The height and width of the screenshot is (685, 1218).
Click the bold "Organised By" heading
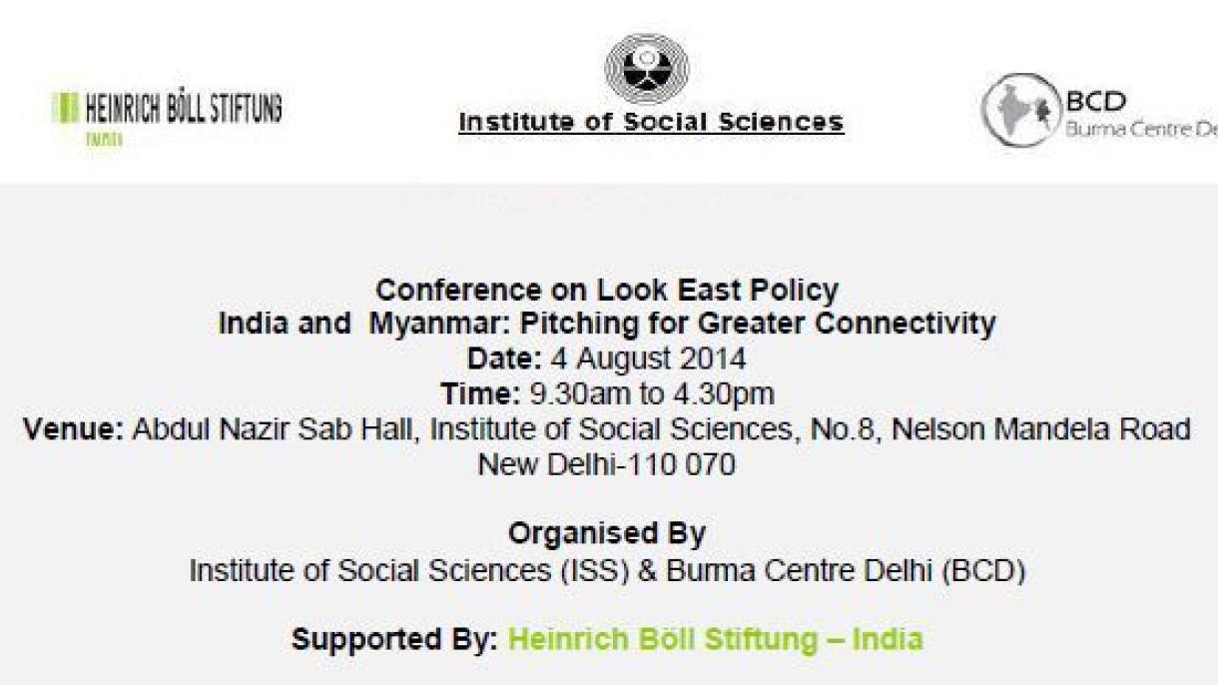coord(607,534)
